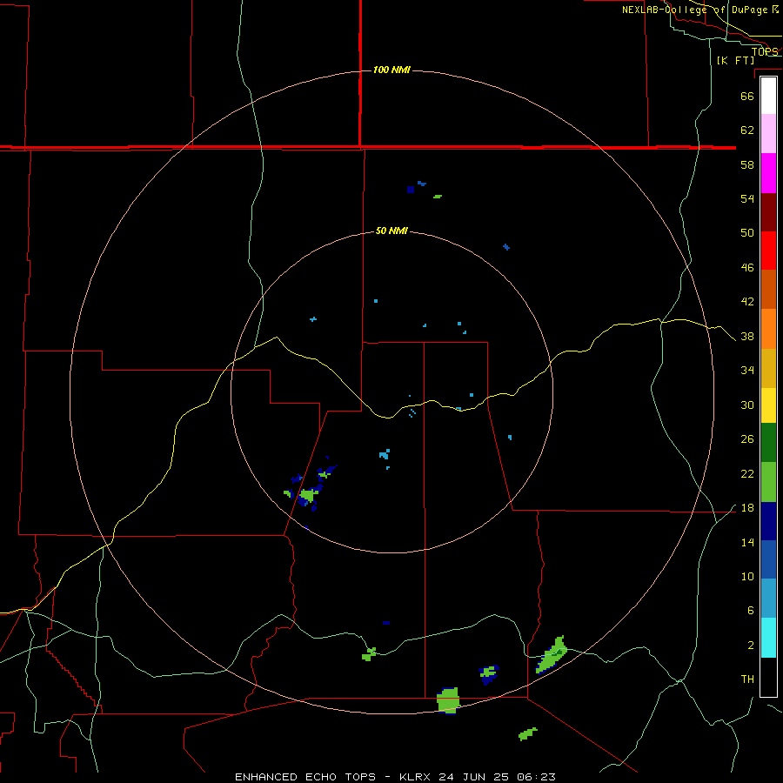This screenshot has width=783, height=783.
Task: Click the dark green color bar segment
Action: 768,443
